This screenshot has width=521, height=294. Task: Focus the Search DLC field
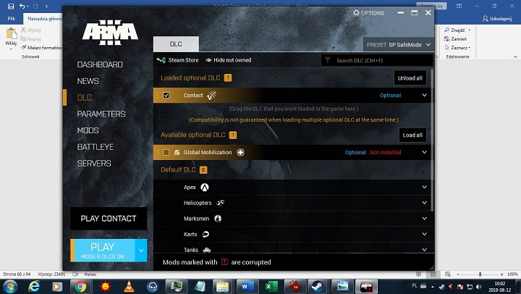click(x=380, y=61)
